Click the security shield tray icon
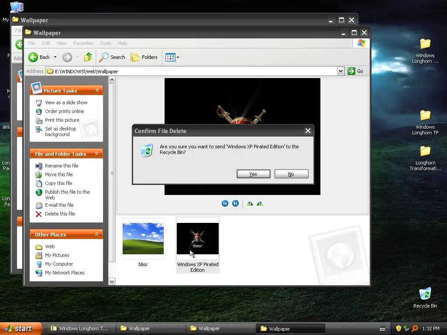Screen dimensions: 447x335 coord(399,328)
